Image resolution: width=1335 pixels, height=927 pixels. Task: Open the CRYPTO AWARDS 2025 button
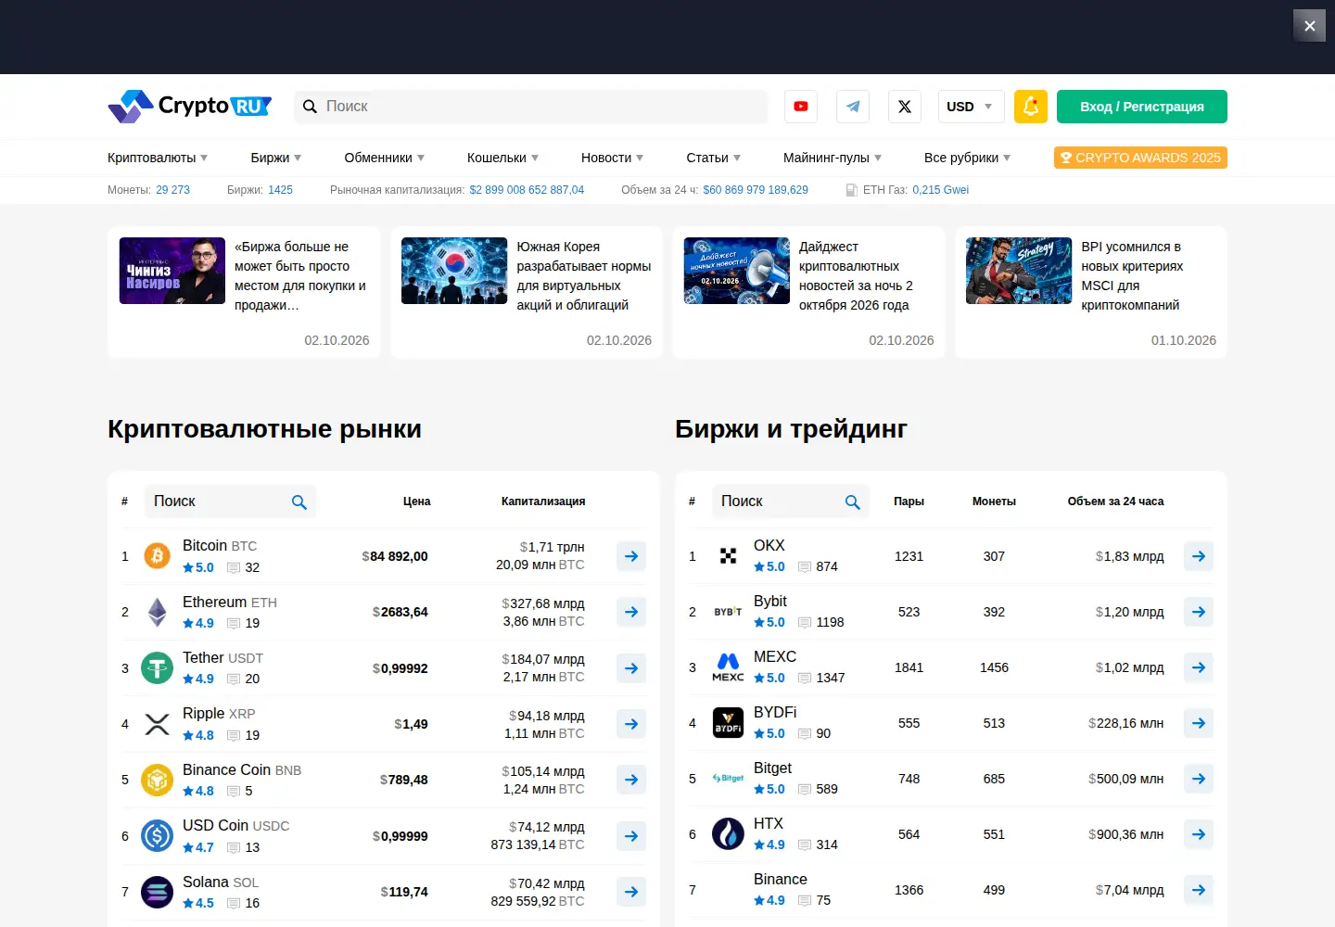click(x=1140, y=158)
